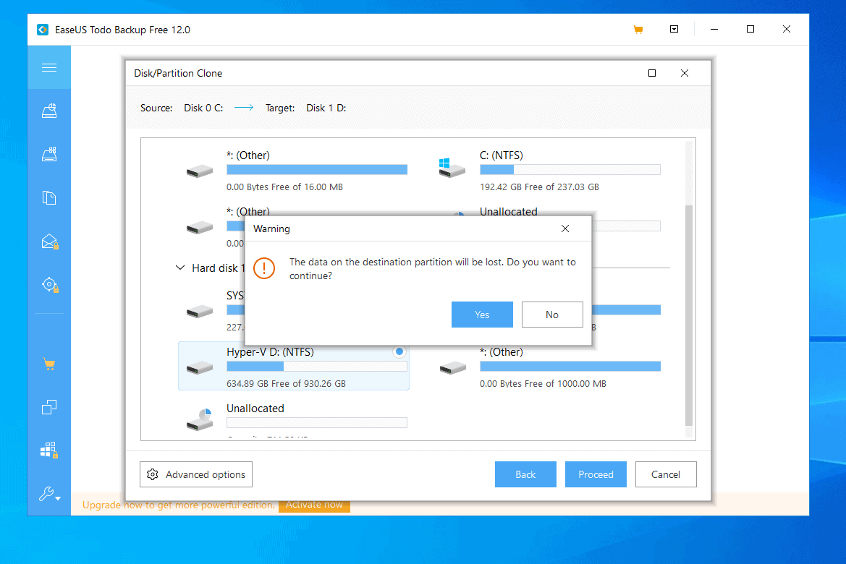Open the File Backup sidebar icon
Viewport: 846px width, 564px height.
(x=49, y=198)
